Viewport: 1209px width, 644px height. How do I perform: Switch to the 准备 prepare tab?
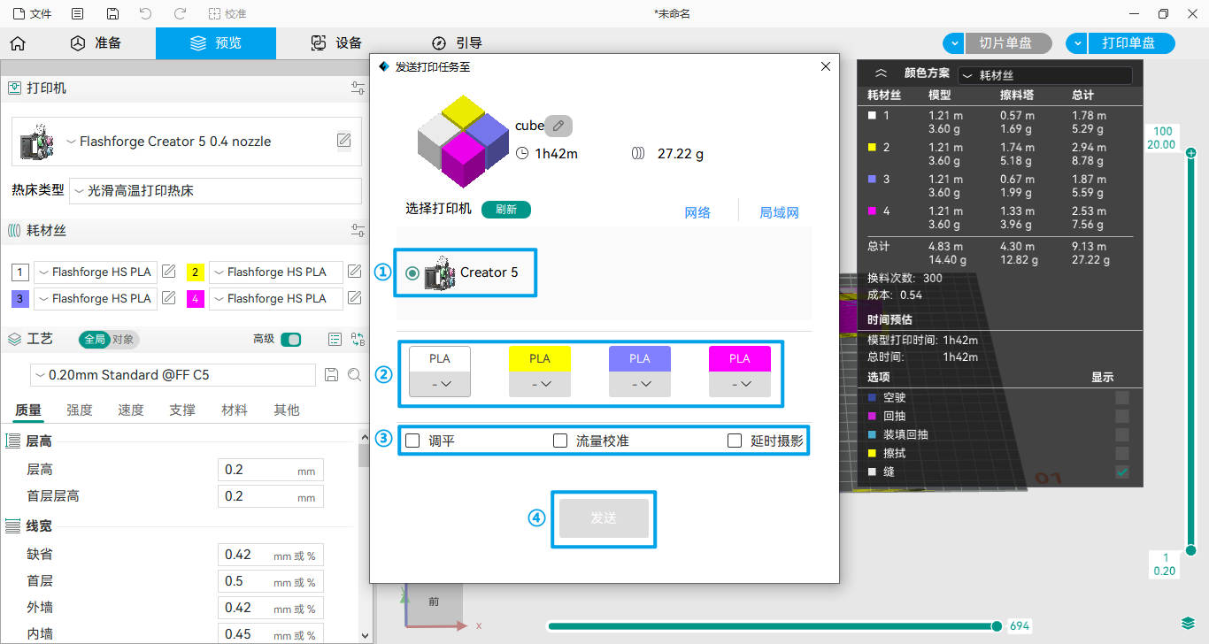(x=96, y=43)
